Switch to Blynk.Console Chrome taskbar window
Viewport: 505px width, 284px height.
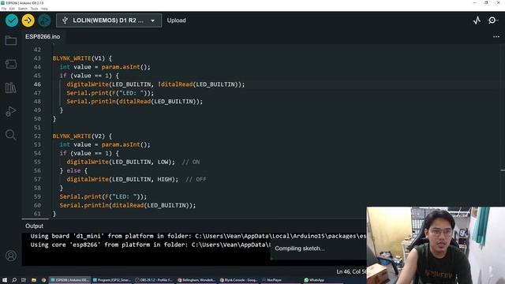coord(238,280)
